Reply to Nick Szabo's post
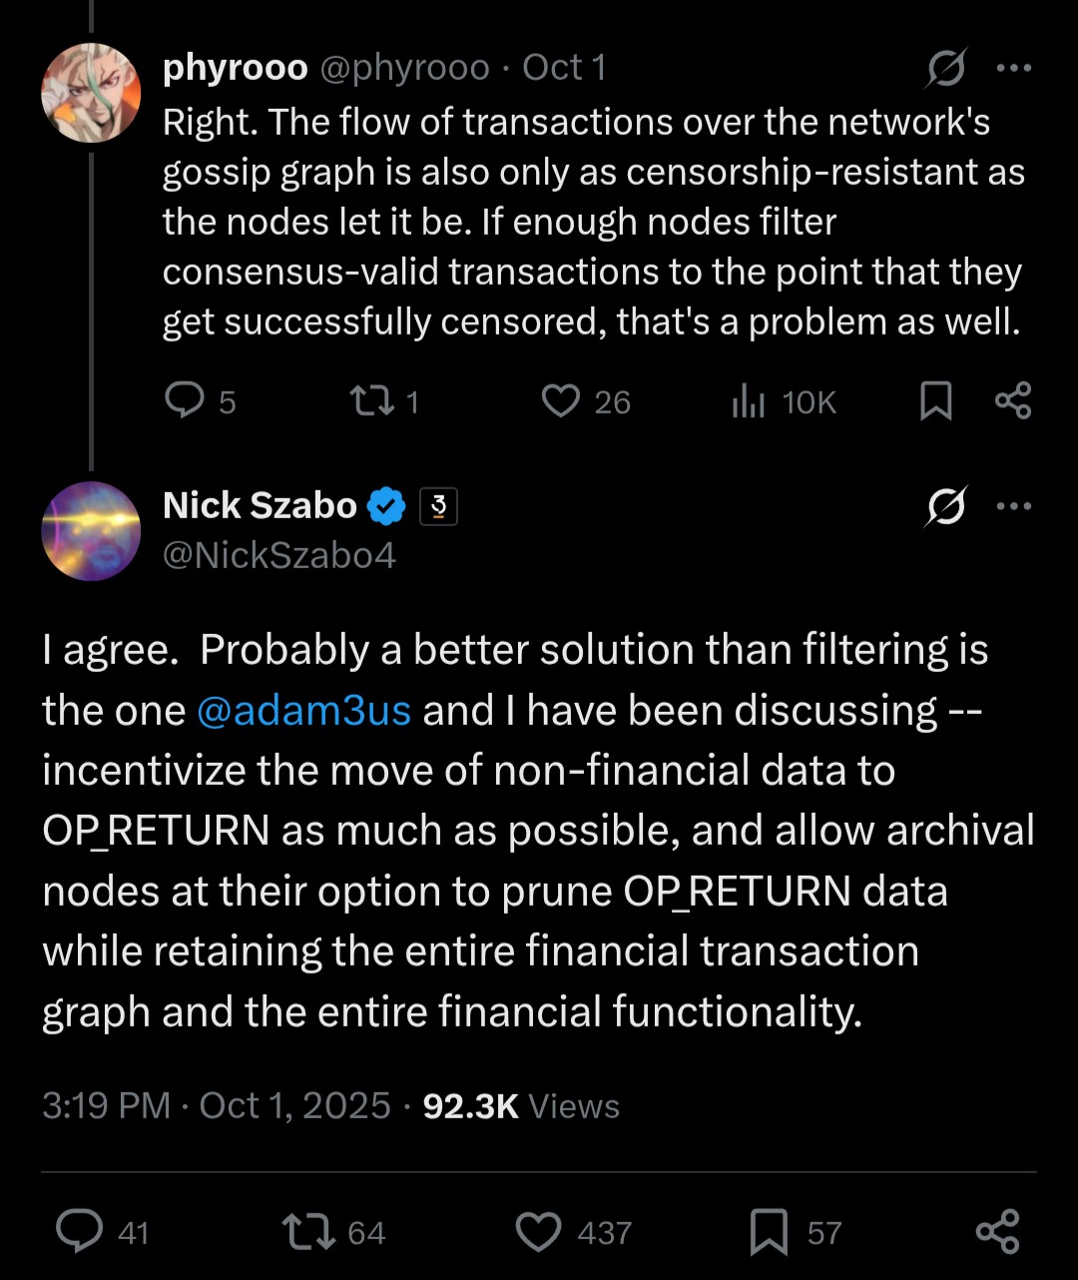This screenshot has height=1280, width=1078. coord(80,1232)
